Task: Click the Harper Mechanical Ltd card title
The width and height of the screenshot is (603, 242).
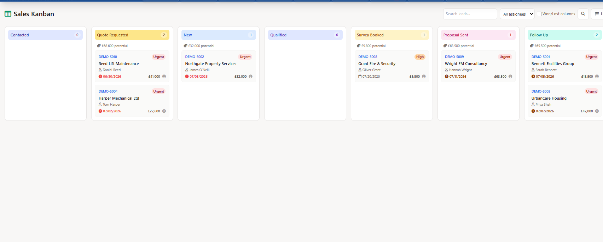Action: (119, 98)
